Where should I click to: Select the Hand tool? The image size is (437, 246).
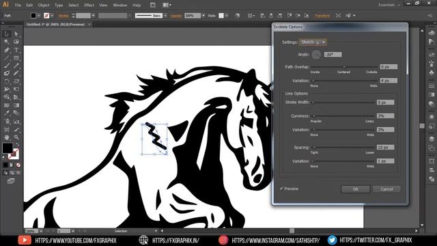(x=7, y=137)
